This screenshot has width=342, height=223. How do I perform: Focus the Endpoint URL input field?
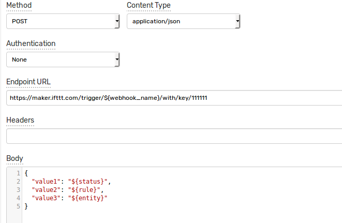174,98
